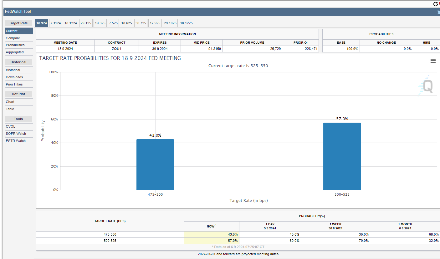Click the Twitter bird icon in header

(438, 12)
